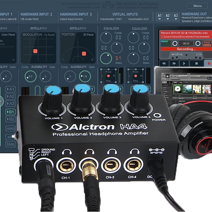Click VB-Audio Point under Hardware Input 2
This screenshot has height=212, width=212.
point(30,19)
